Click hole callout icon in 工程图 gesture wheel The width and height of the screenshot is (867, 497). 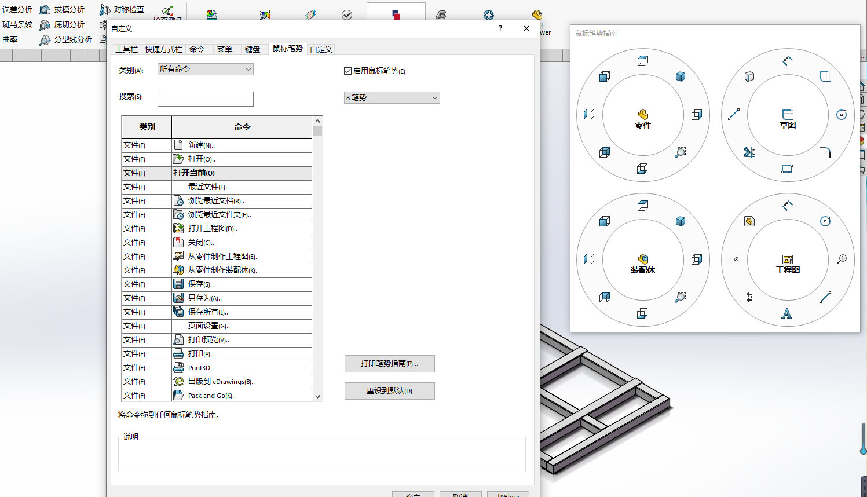pyautogui.click(x=734, y=260)
